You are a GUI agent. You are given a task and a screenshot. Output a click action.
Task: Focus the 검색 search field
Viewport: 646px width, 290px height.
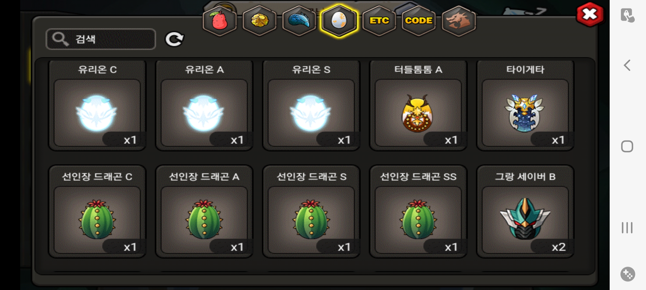pyautogui.click(x=101, y=39)
